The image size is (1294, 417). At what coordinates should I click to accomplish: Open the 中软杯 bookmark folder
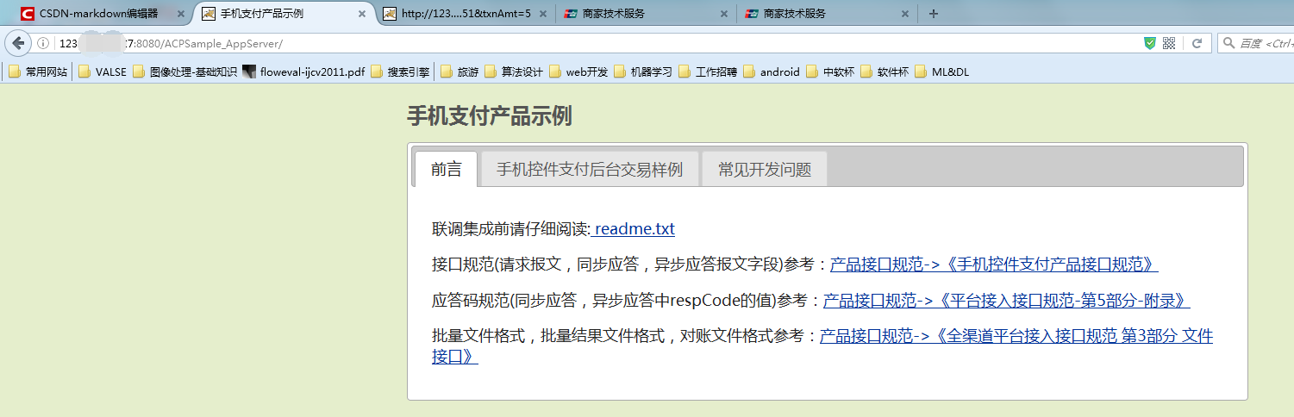point(830,72)
